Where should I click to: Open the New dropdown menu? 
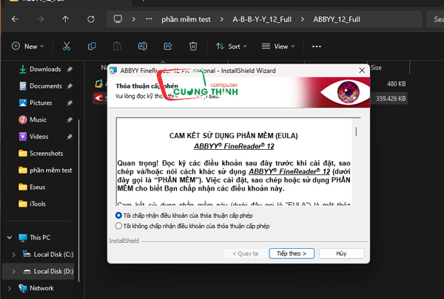[x=28, y=46]
